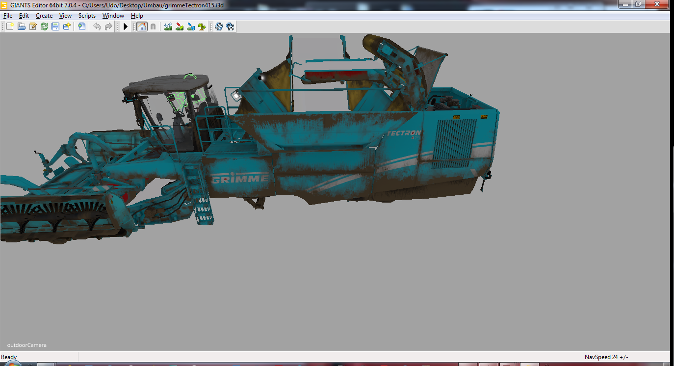Select the terrain blue paint brush tool

191,26
